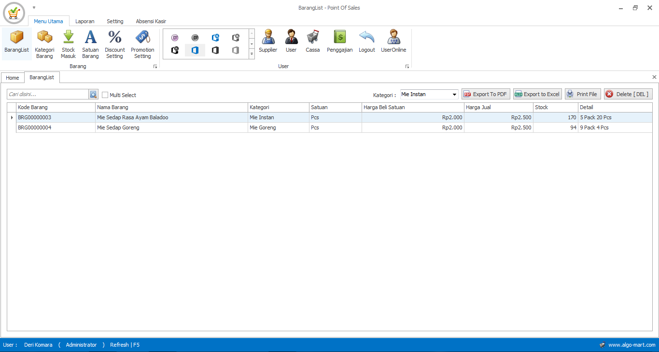Open the BarangList panel
Viewport: 659px width, 352px height.
pos(16,43)
